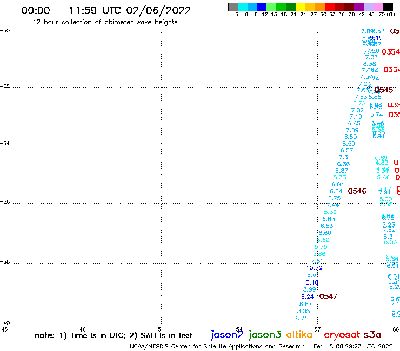Select the pink swatch in the color scale
Image resolution: width=400 pixels, height=351 pixels.
tap(378, 6)
